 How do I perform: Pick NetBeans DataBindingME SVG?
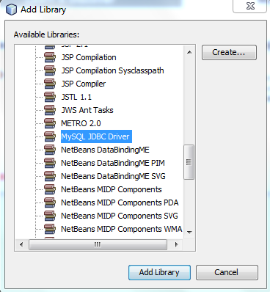coord(113,176)
